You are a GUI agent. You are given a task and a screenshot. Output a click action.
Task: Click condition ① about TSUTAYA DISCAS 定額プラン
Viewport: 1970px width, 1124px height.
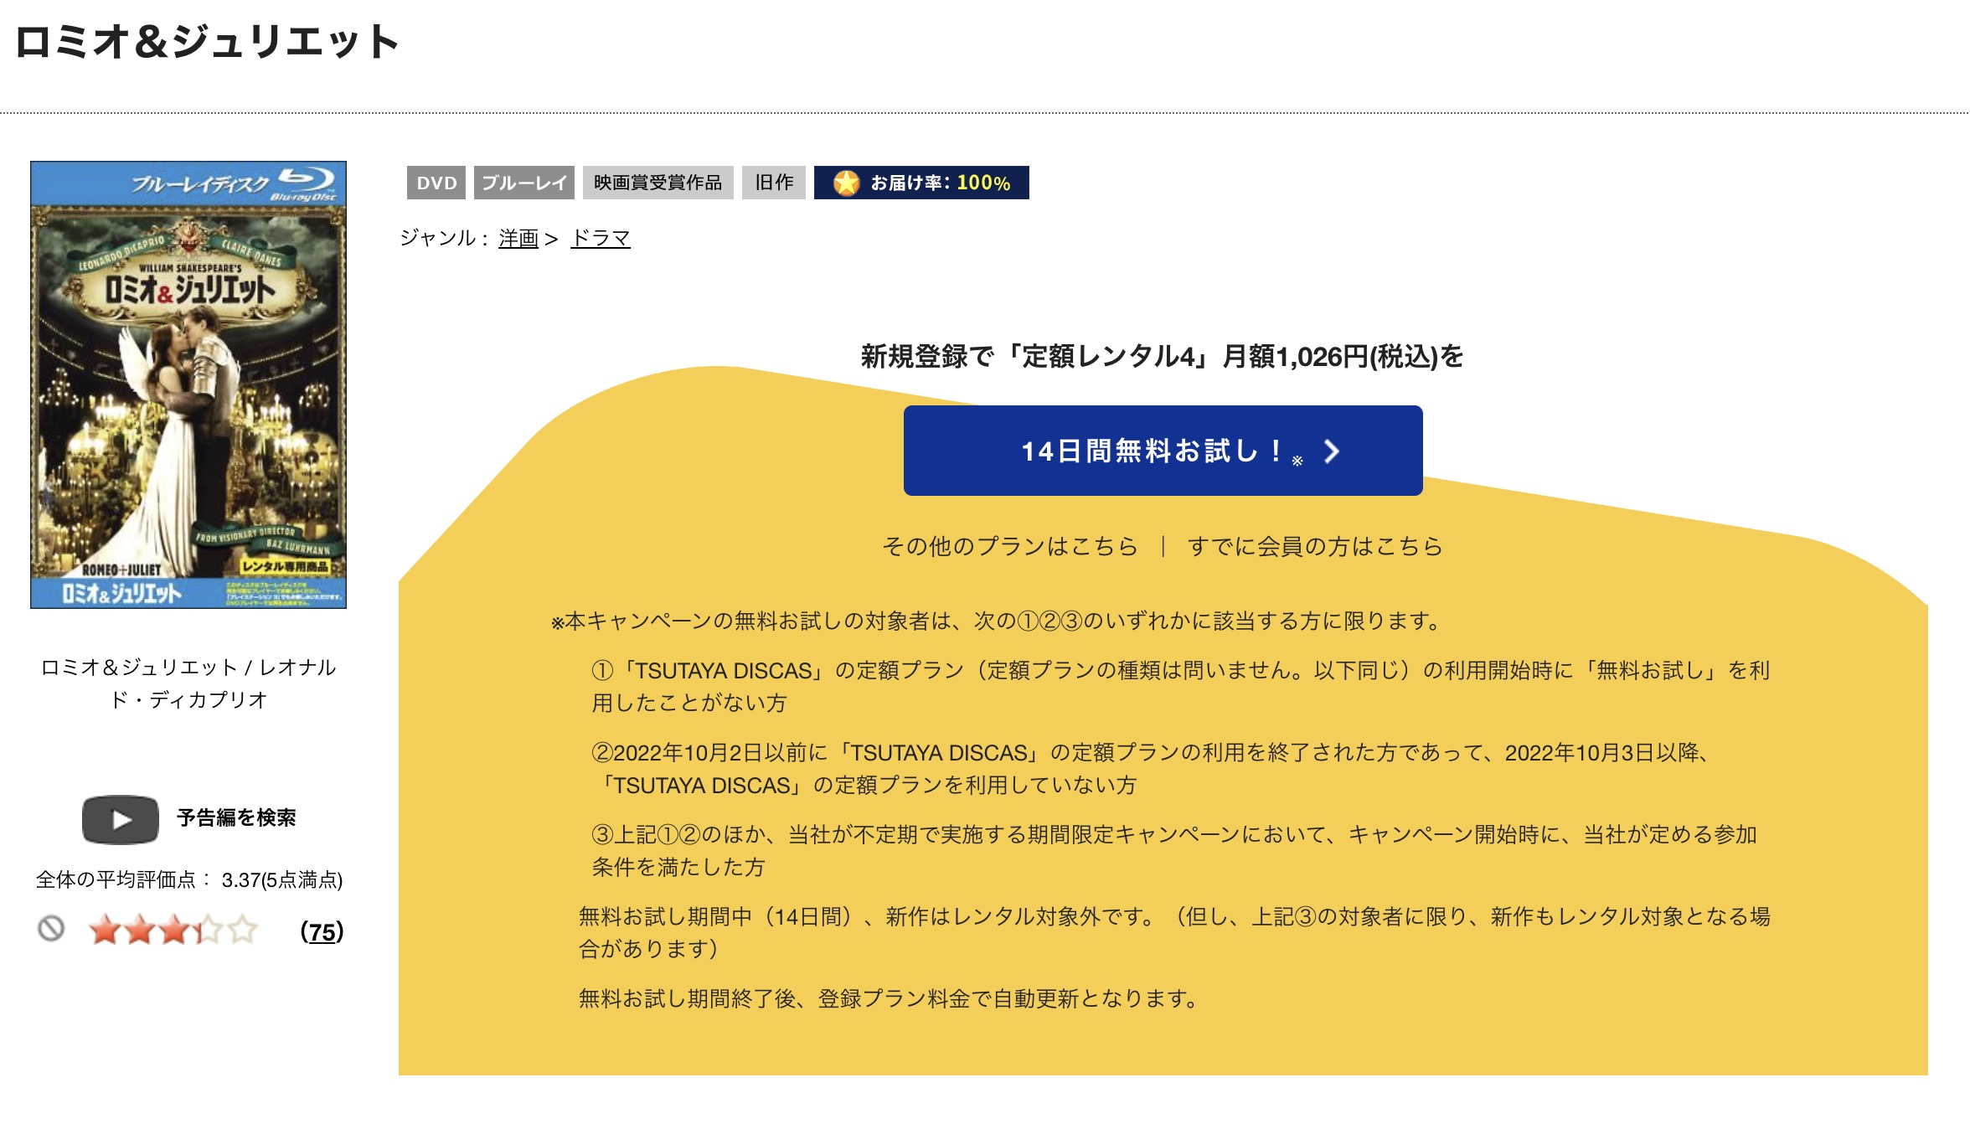click(1180, 686)
